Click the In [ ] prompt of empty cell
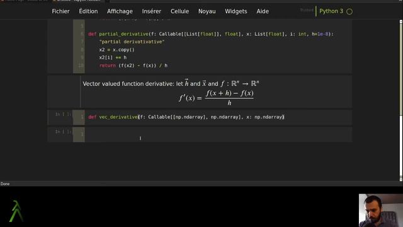 63,132
